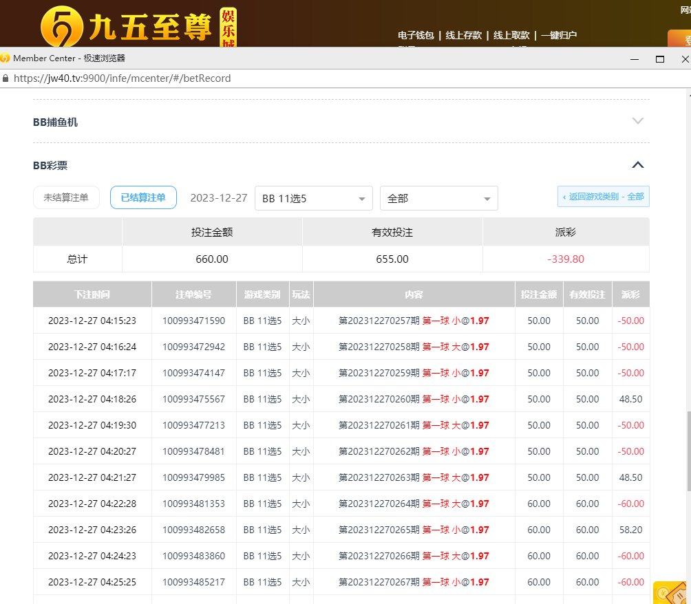Expand the BB捕鱼机 section chevron
The width and height of the screenshot is (691, 604).
(638, 121)
